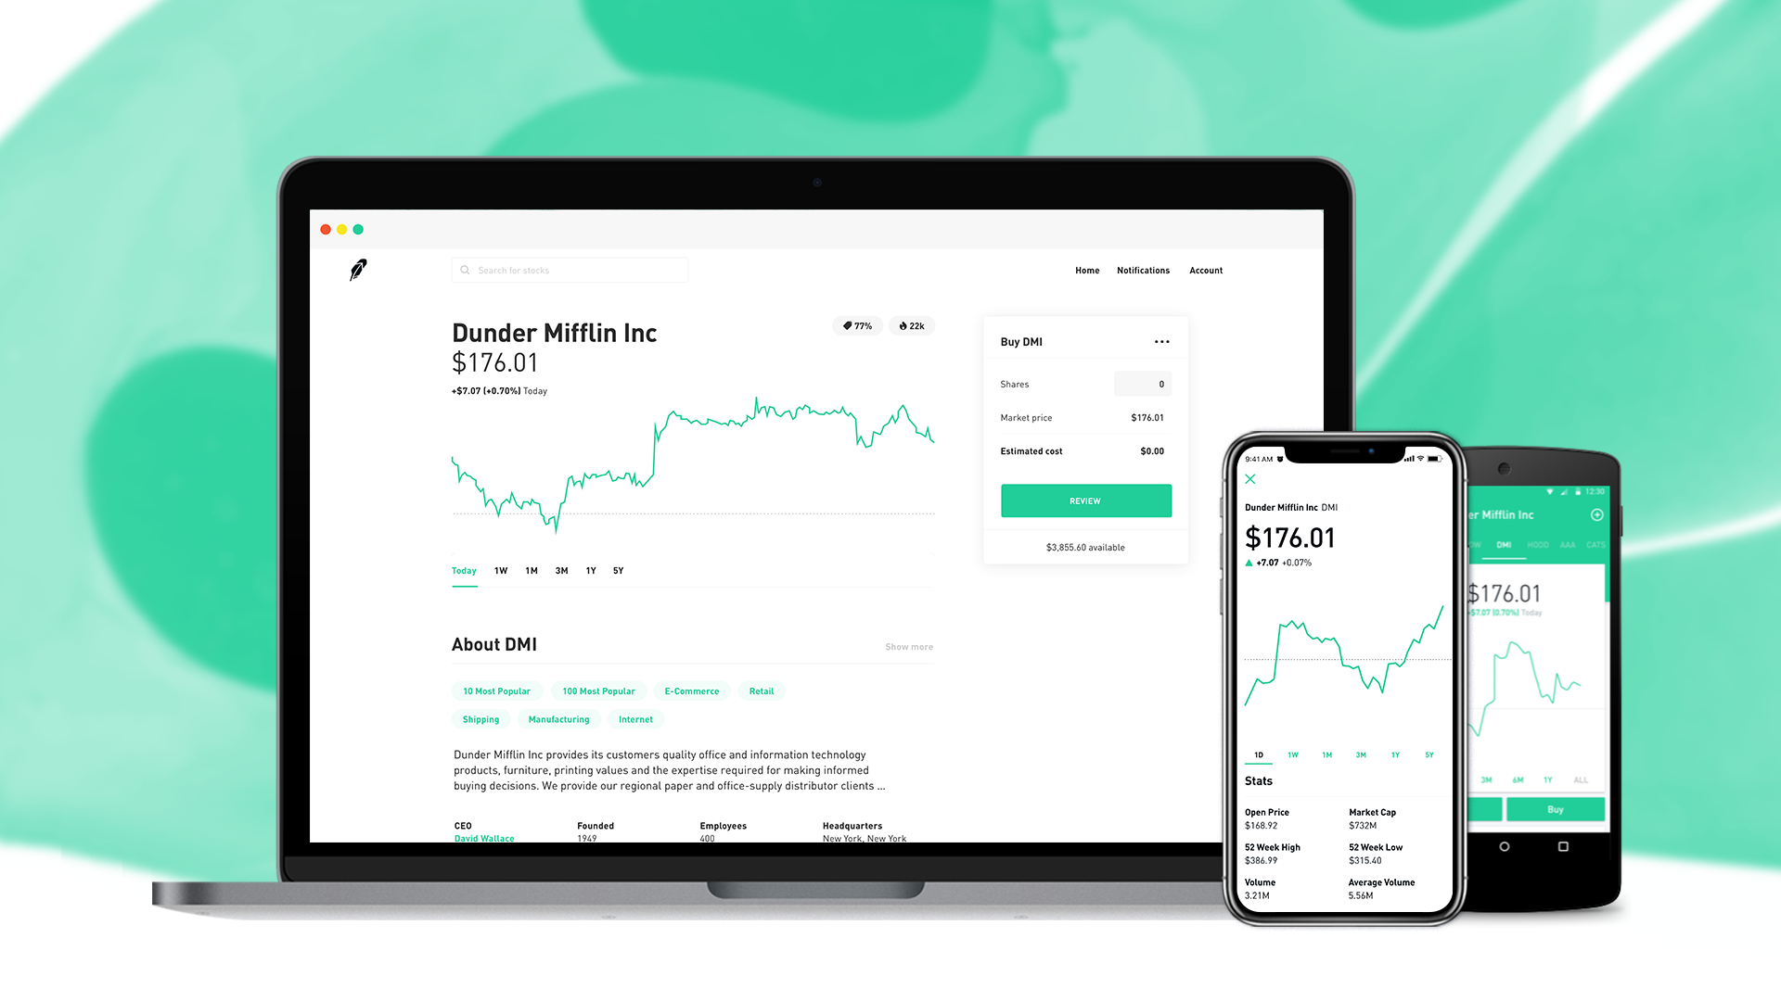This screenshot has width=1781, height=1001.
Task: Click the back arrow icon on mobile app
Action: click(1250, 479)
